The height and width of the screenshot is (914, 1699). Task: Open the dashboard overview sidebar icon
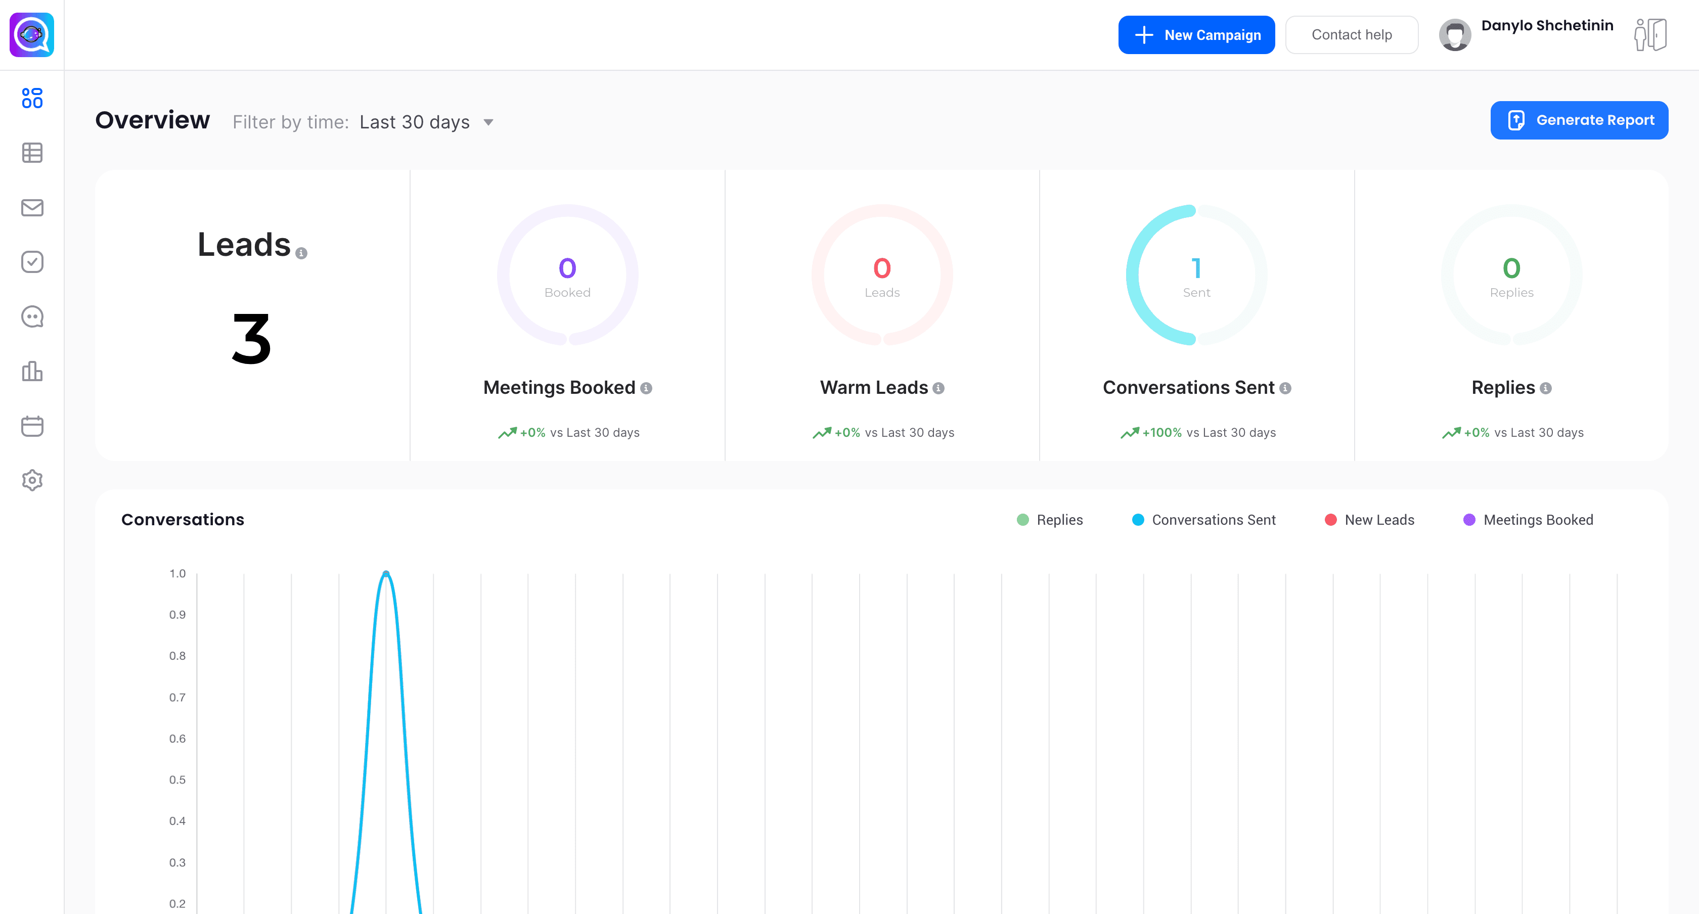tap(32, 98)
